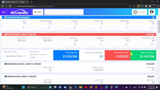Screen dimensions: 160x90
Task: Click the Mi Empresa logo
Action: [x=19, y=12]
